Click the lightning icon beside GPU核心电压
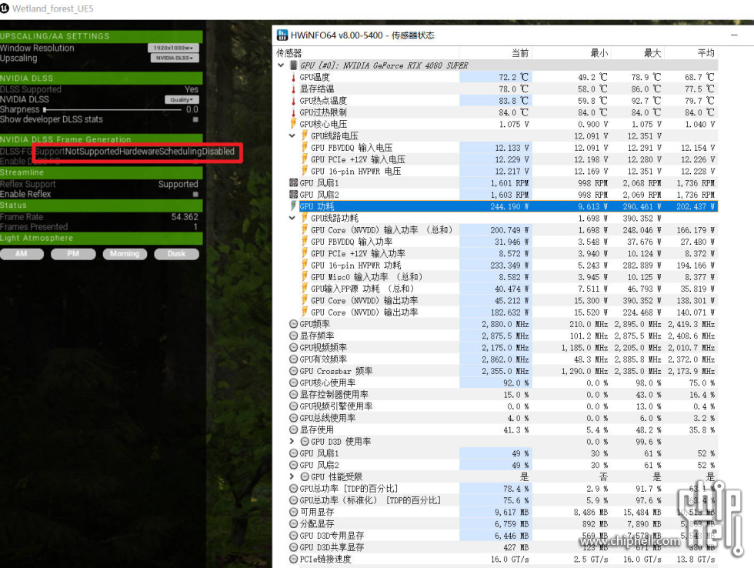754x568 pixels. (293, 124)
